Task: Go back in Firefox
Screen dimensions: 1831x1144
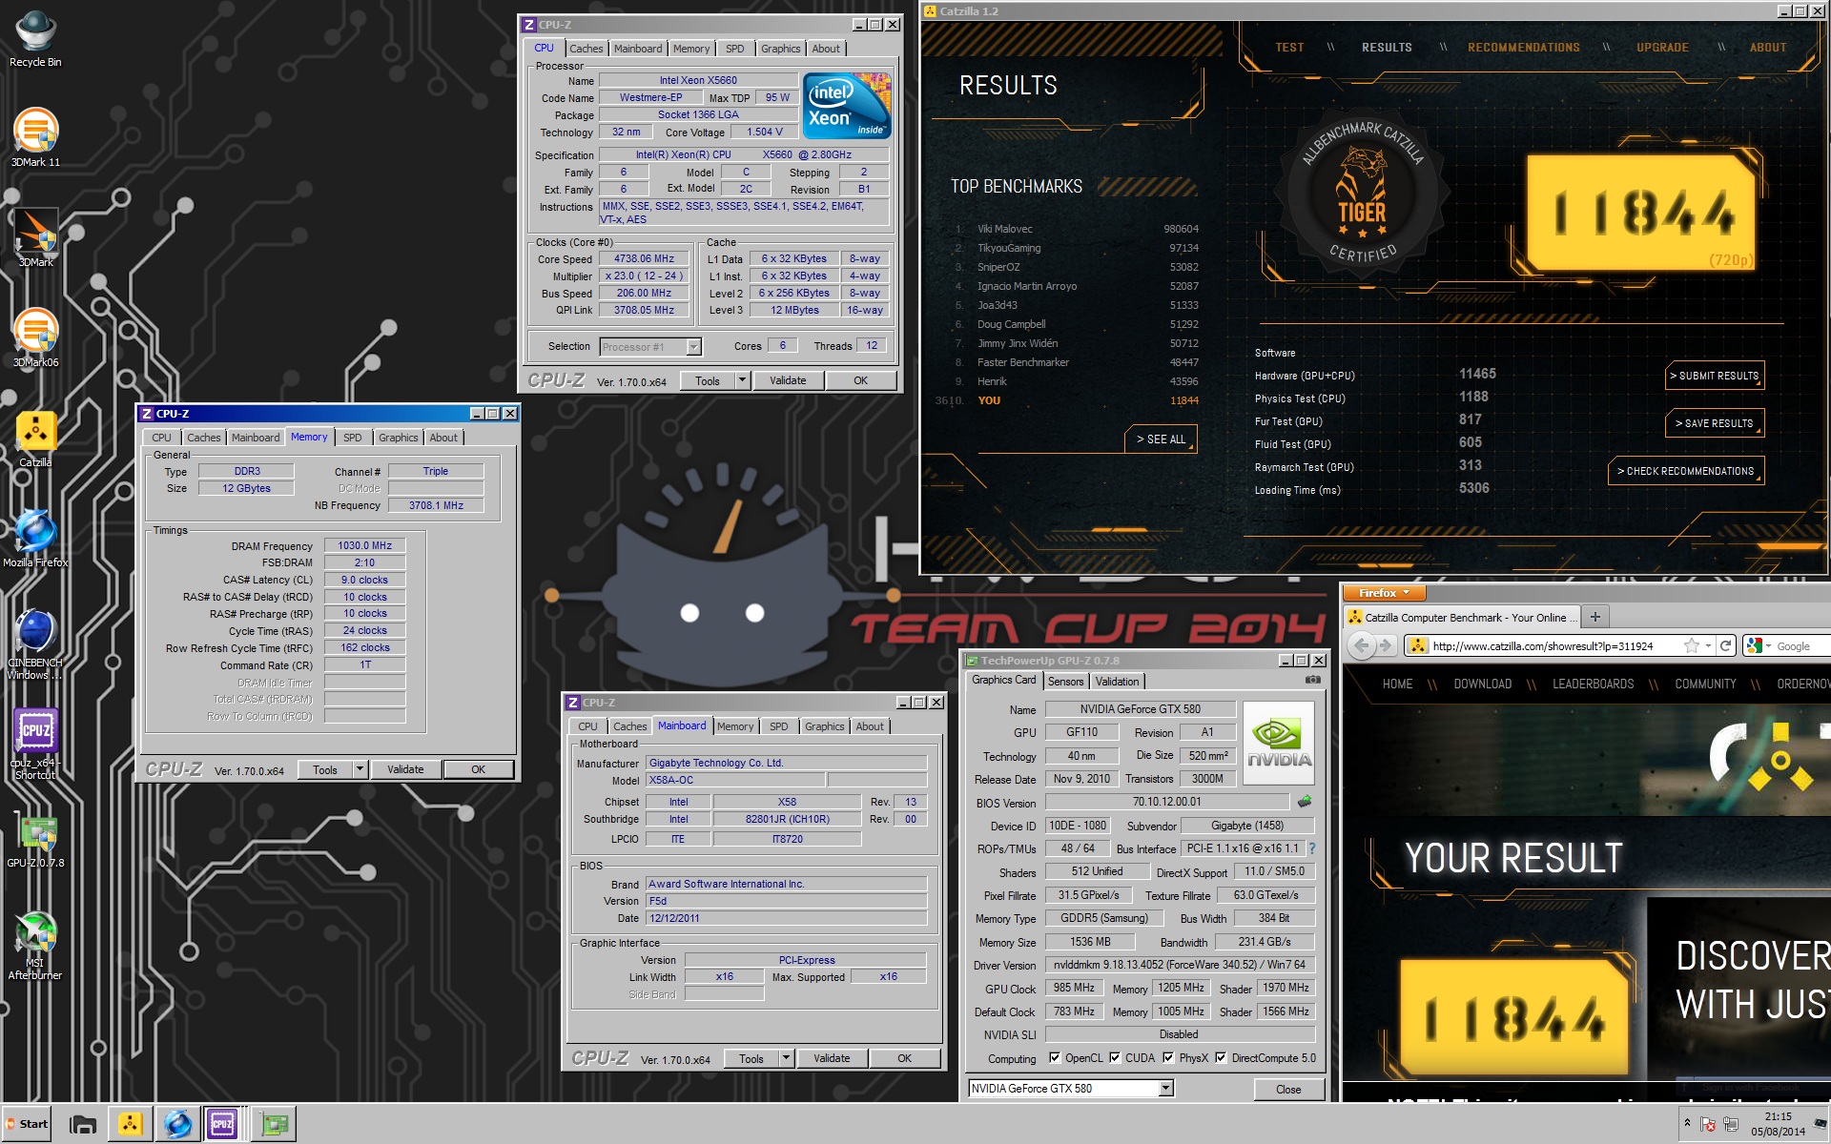Action: pyautogui.click(x=1362, y=646)
